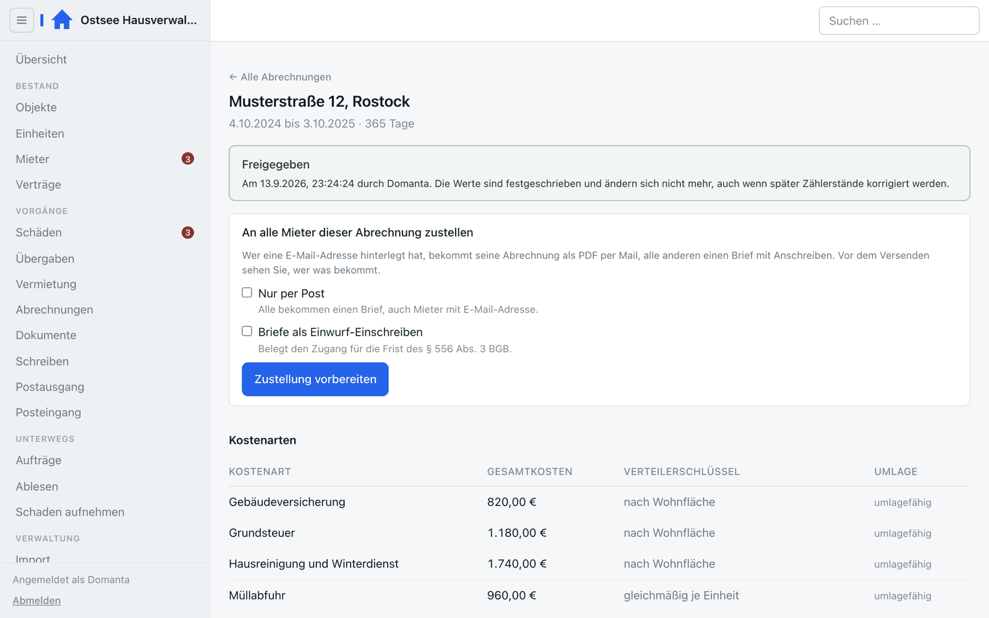
Task: Open Verträge in the sidebar
Action: tap(38, 185)
